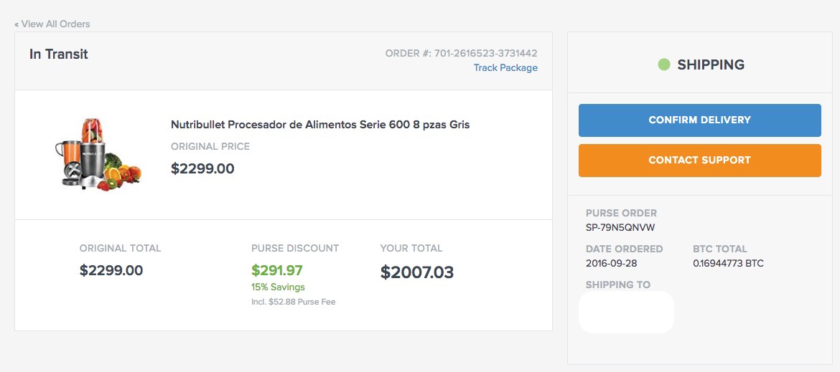Click the Purse order code SP-79N5QNVW

point(620,227)
